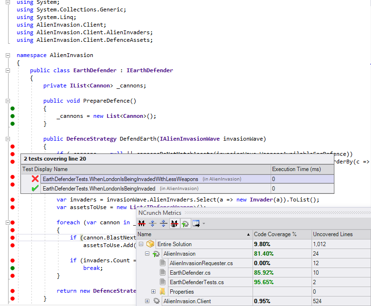Sort metrics by the Name column header
This screenshot has width=371, height=306.
pos(194,234)
